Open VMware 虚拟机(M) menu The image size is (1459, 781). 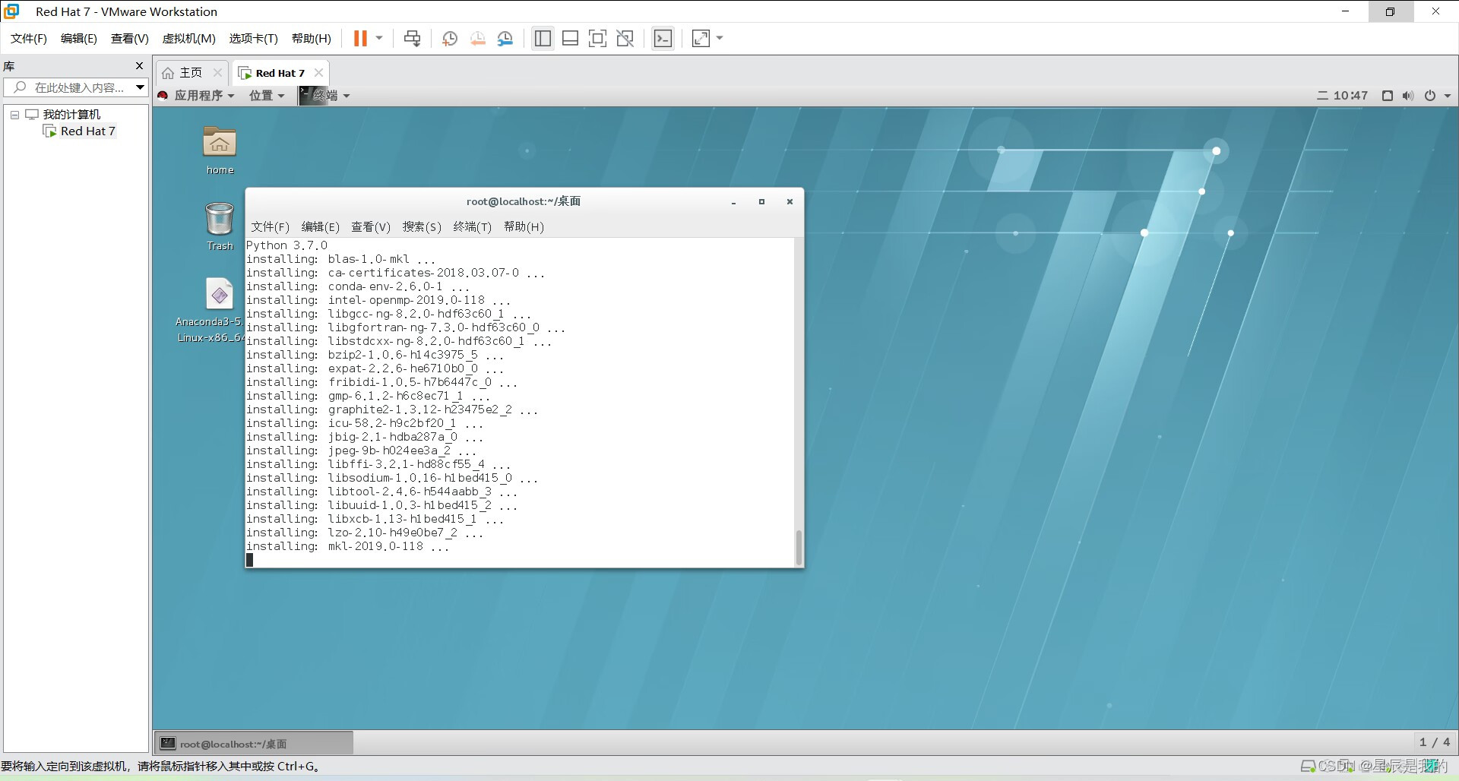pyautogui.click(x=188, y=39)
